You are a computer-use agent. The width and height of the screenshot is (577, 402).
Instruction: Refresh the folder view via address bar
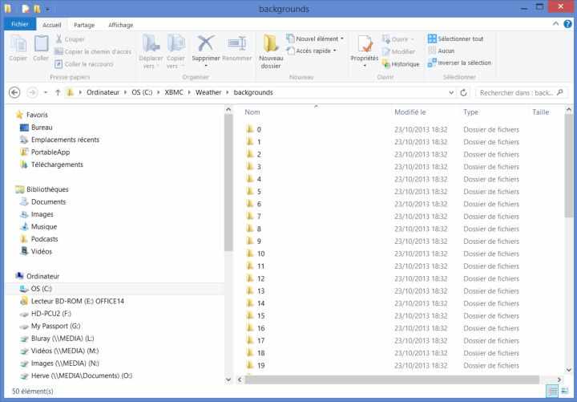click(x=464, y=92)
